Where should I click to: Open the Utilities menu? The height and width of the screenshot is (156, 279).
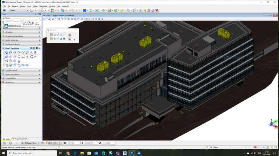tap(35, 6)
